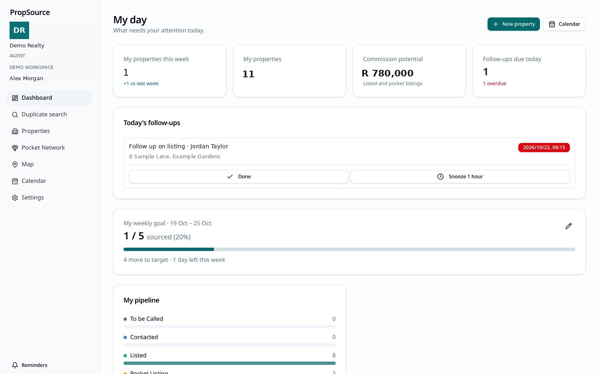599x374 pixels.
Task: Click 'Follow up on listing · Jordan Taylor' title
Action: point(178,146)
